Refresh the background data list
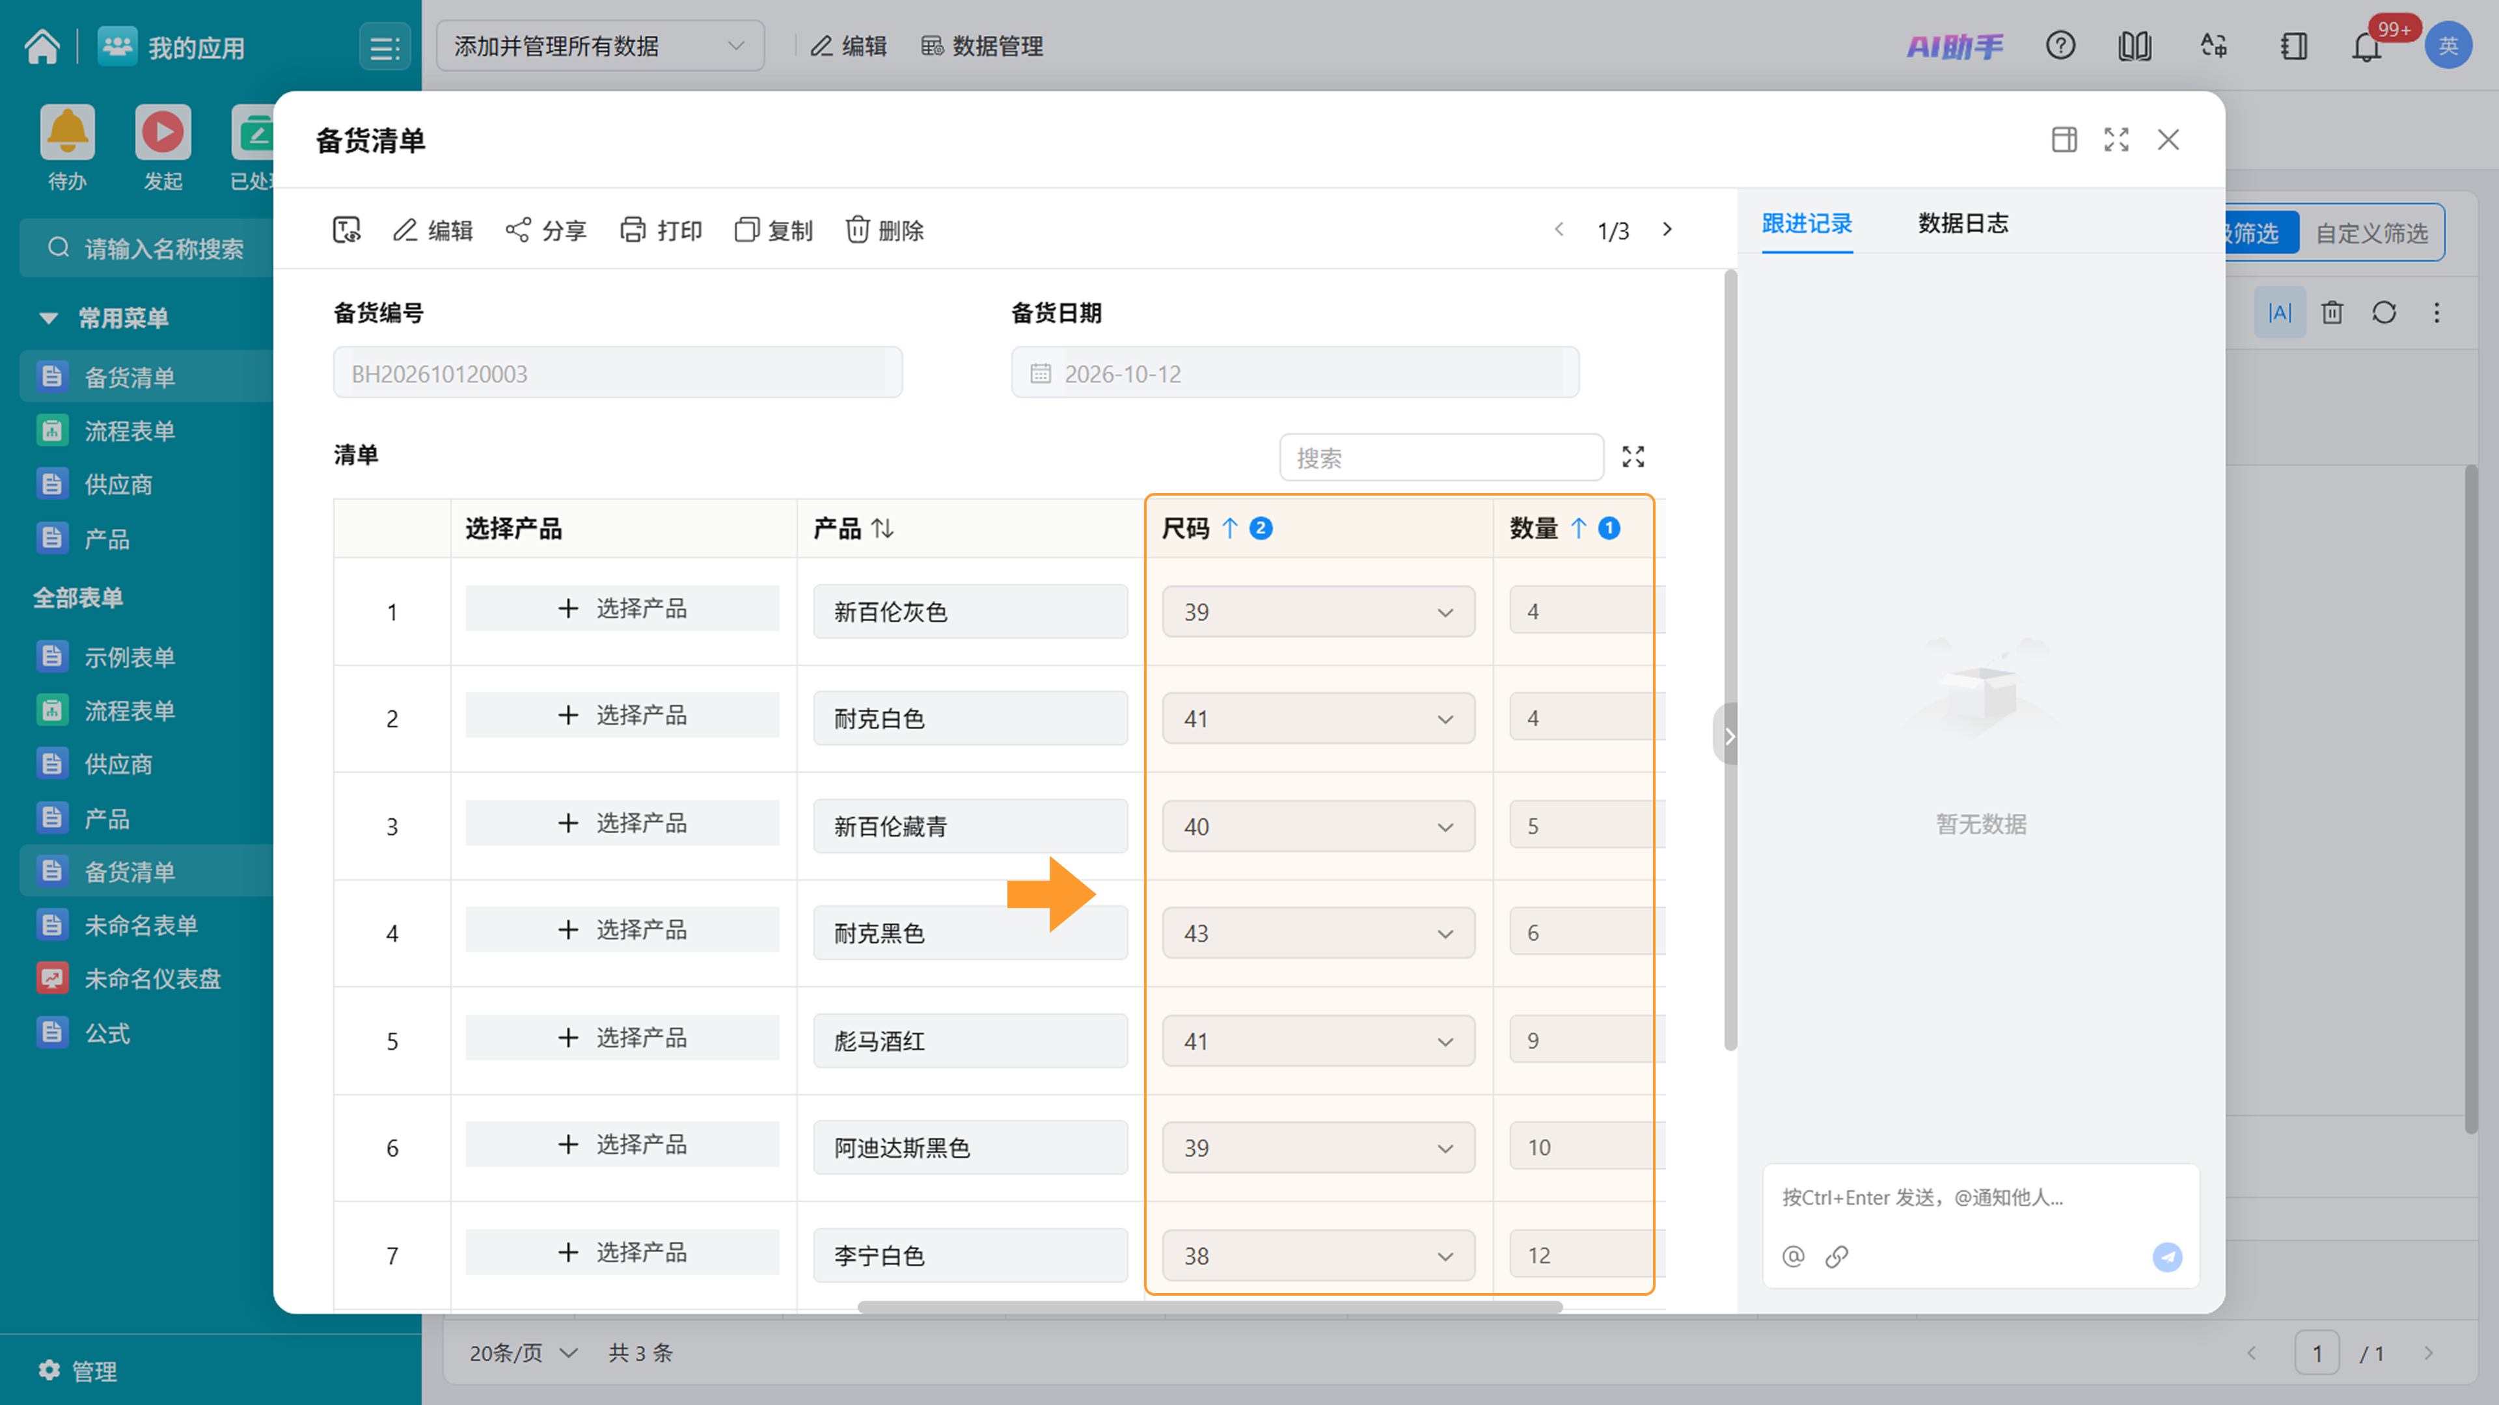Screen dimensions: 2499x1405 point(2384,312)
